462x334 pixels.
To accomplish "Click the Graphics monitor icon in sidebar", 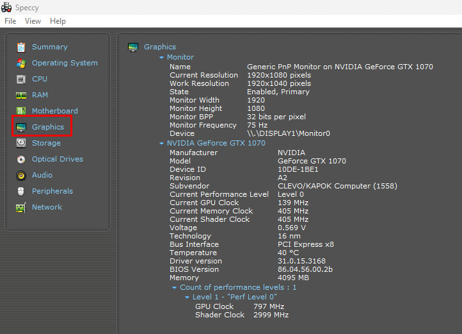I will coord(21,128).
